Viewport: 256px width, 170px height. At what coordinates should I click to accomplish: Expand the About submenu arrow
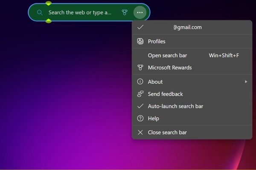point(246,82)
